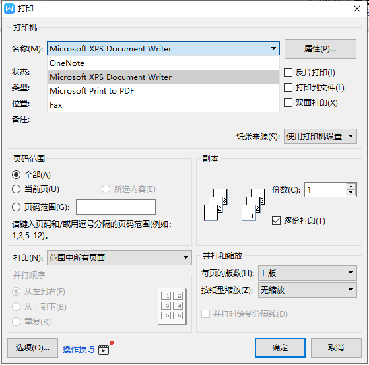
Task: Close the 打印 dialog
Action: [x=356, y=9]
